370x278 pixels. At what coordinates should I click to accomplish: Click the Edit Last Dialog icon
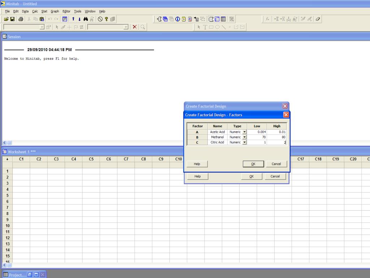[65, 19]
